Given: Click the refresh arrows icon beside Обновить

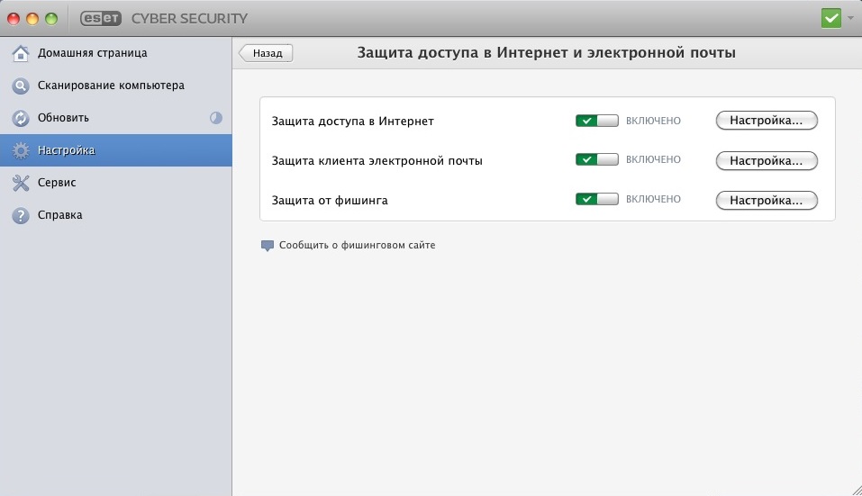Looking at the screenshot, I should click(21, 118).
